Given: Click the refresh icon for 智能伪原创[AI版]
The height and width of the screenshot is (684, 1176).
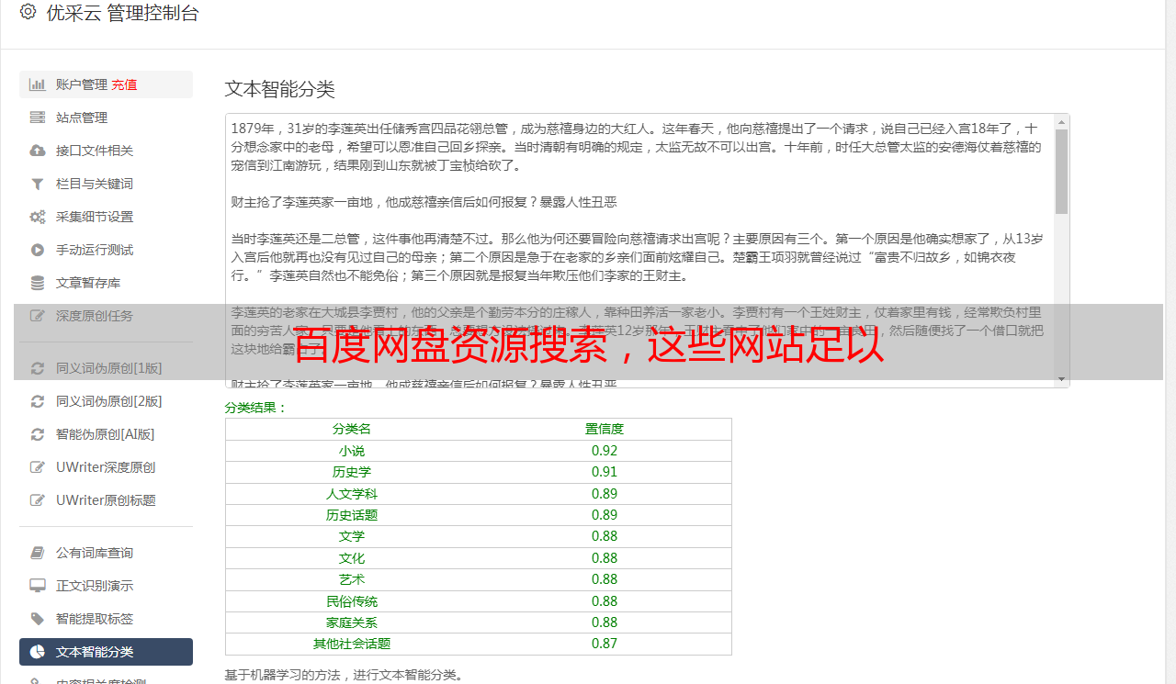Looking at the screenshot, I should point(38,434).
